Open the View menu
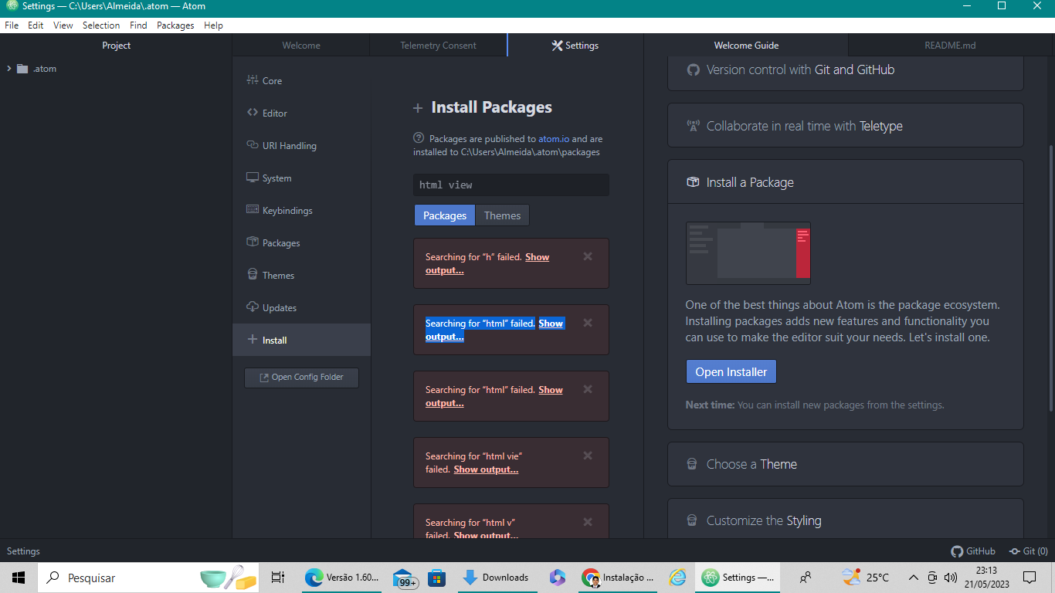The image size is (1055, 593). point(63,25)
